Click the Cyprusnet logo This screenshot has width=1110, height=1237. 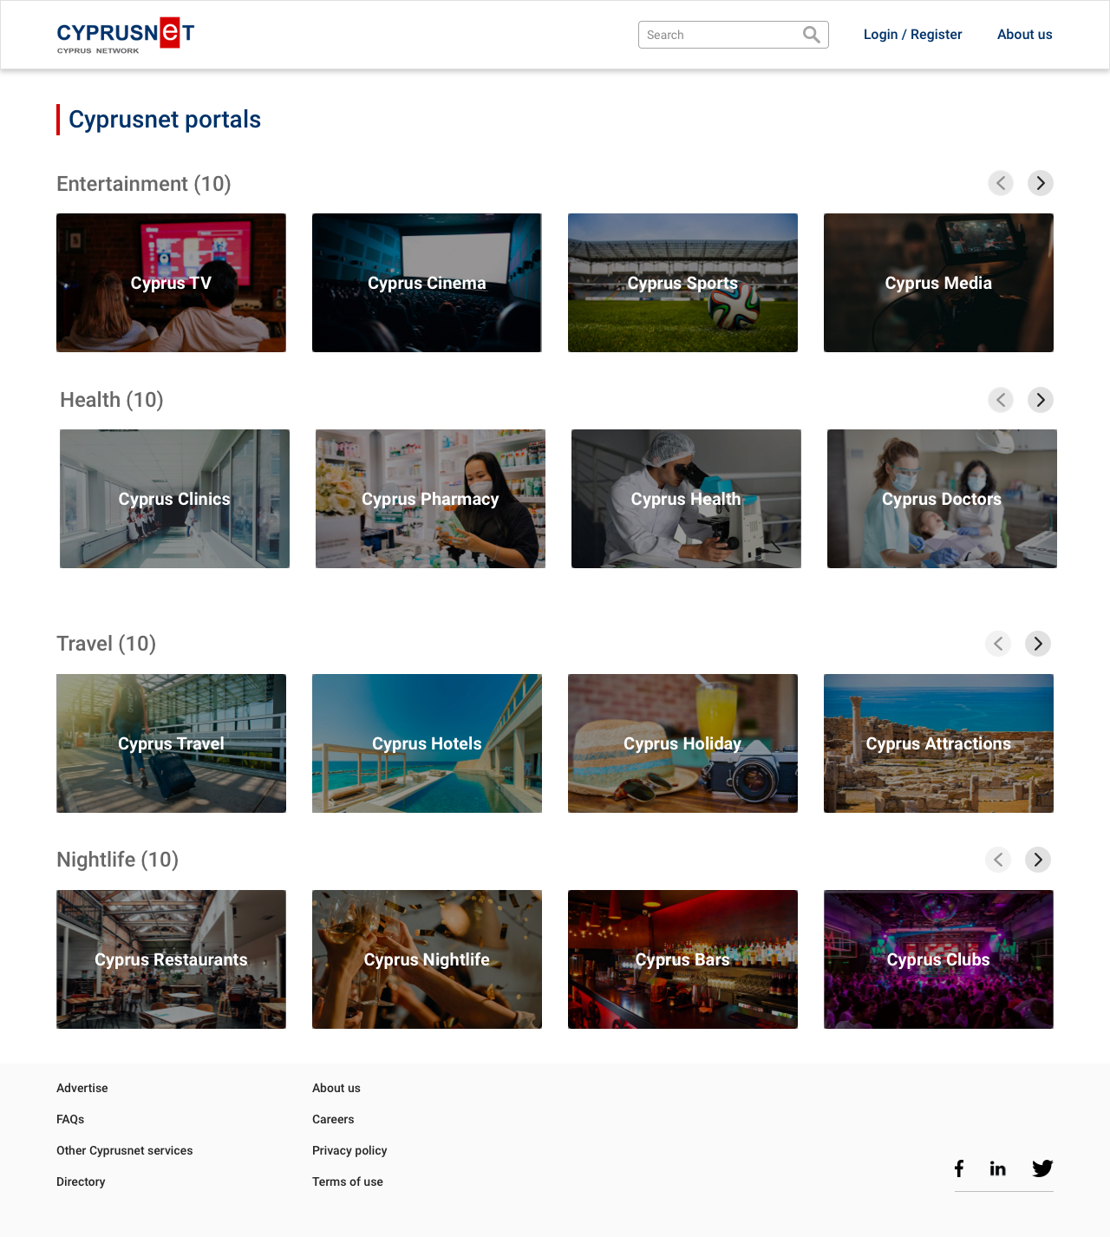click(x=126, y=36)
